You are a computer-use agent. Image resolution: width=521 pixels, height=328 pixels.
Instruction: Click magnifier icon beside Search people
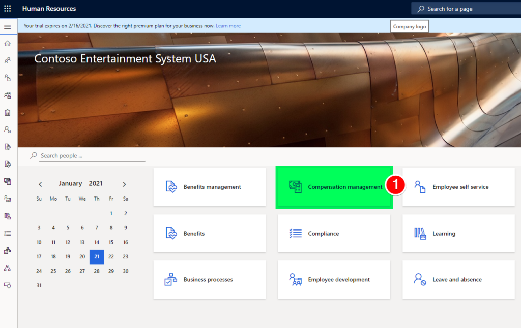pyautogui.click(x=34, y=155)
